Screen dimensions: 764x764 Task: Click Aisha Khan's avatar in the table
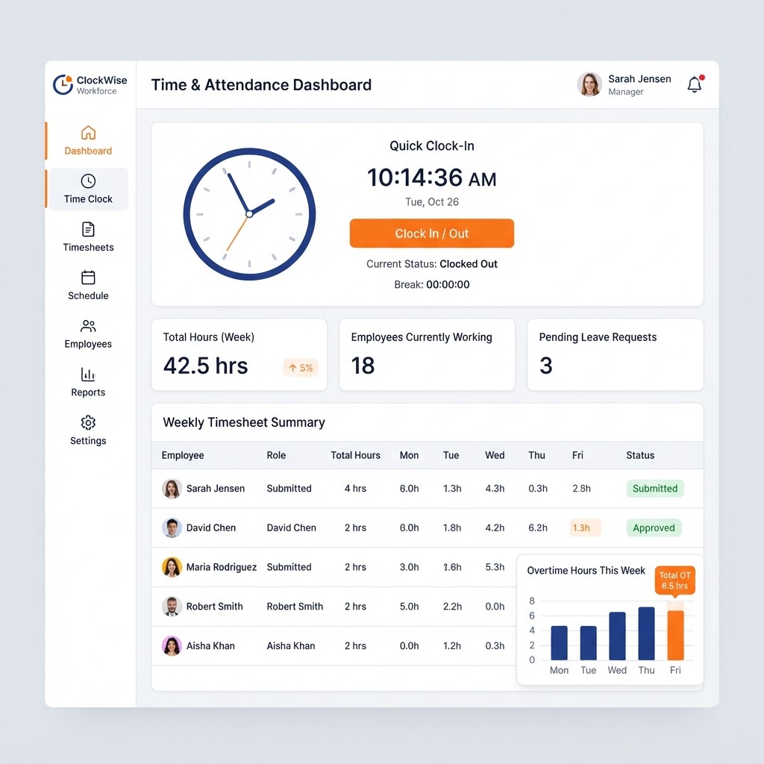click(172, 646)
